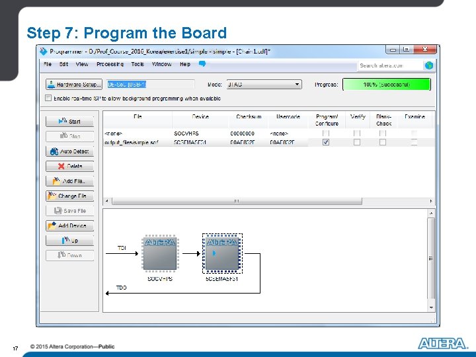Toggle Examine for SOCVHPS row

coord(414,134)
